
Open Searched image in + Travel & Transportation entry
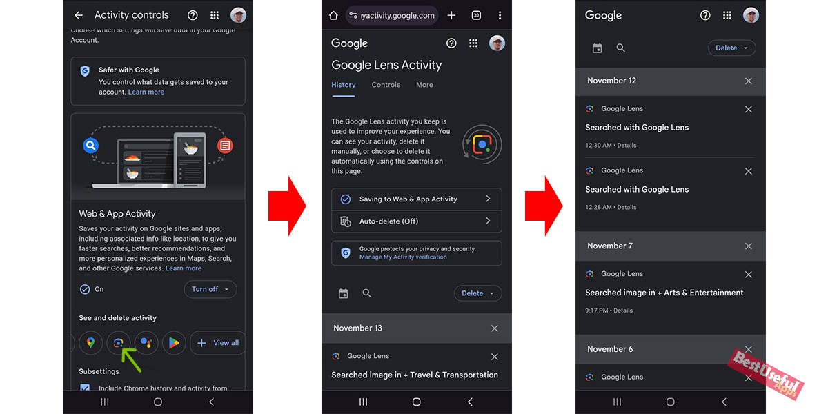[415, 375]
